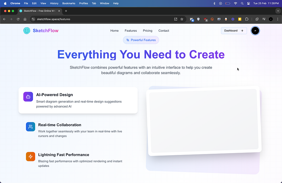Screen dimensions: 282x183
Task: Expand the tab search chevron
Action: 278,11
